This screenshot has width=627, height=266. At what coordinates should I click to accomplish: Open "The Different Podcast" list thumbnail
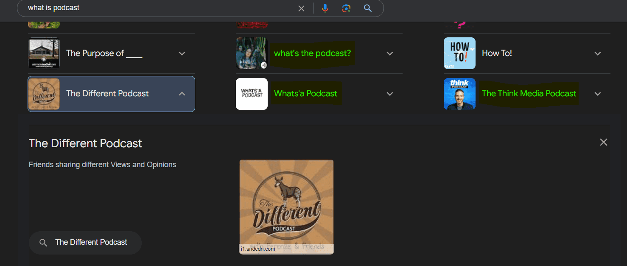pyautogui.click(x=44, y=94)
